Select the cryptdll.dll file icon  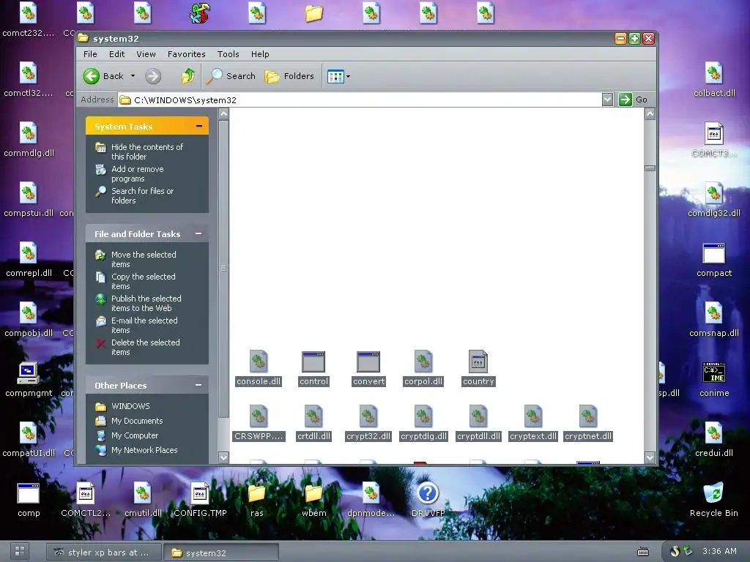pos(478,416)
